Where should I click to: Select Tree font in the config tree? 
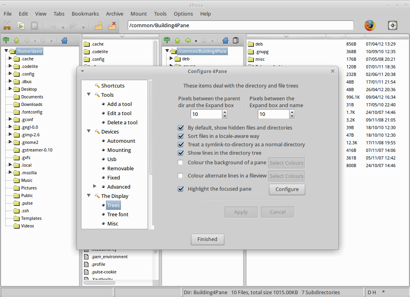click(118, 215)
